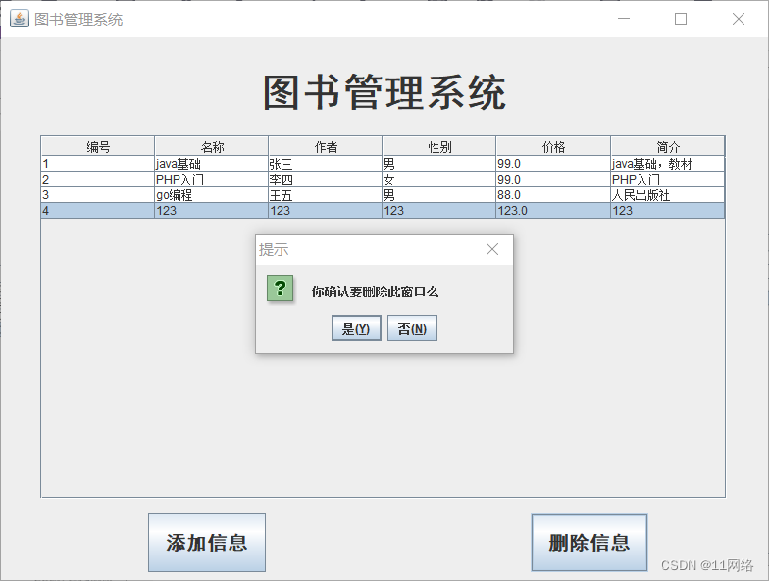
Task: Select the number 1 cell in 编号 column
Action: pyautogui.click(x=98, y=163)
